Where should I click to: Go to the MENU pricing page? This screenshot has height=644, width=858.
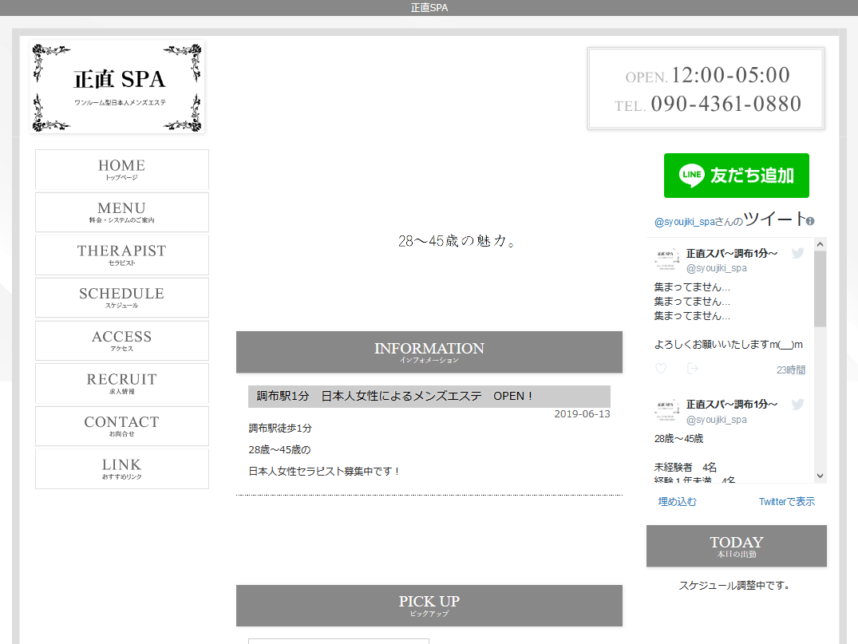(122, 212)
